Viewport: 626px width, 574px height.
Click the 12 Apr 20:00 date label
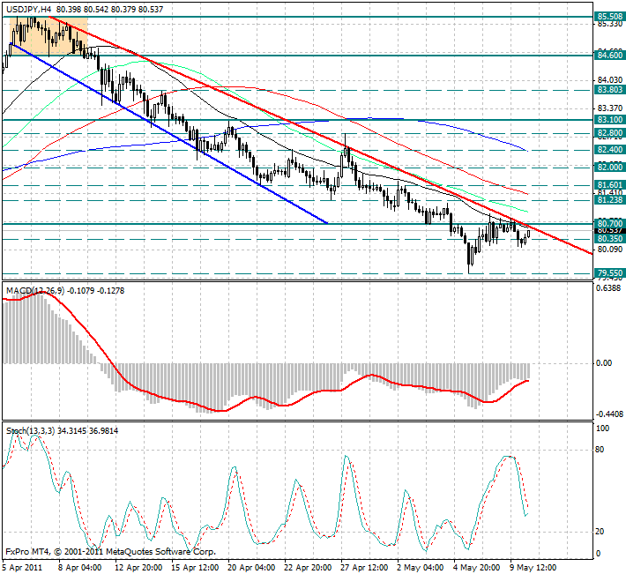click(x=138, y=567)
